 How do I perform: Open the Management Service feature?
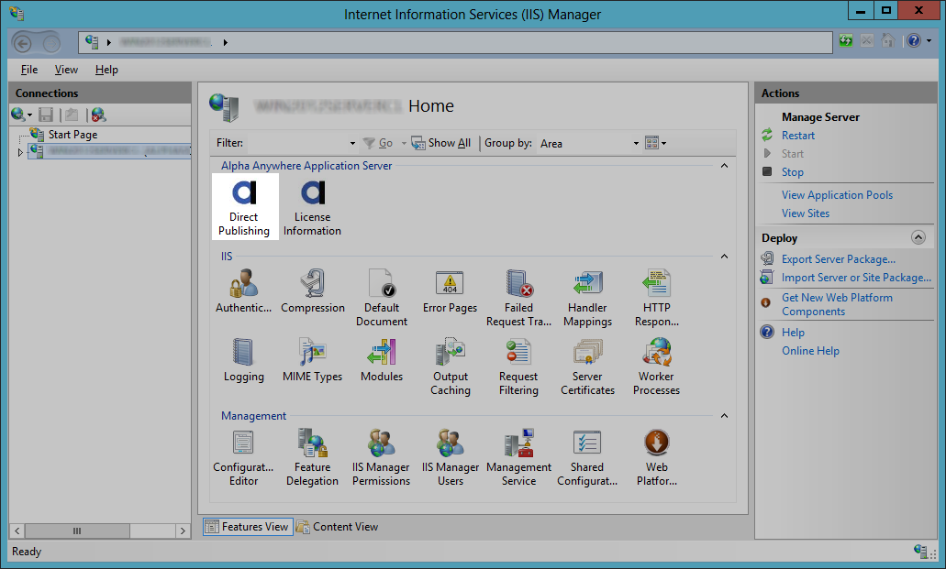pyautogui.click(x=518, y=457)
